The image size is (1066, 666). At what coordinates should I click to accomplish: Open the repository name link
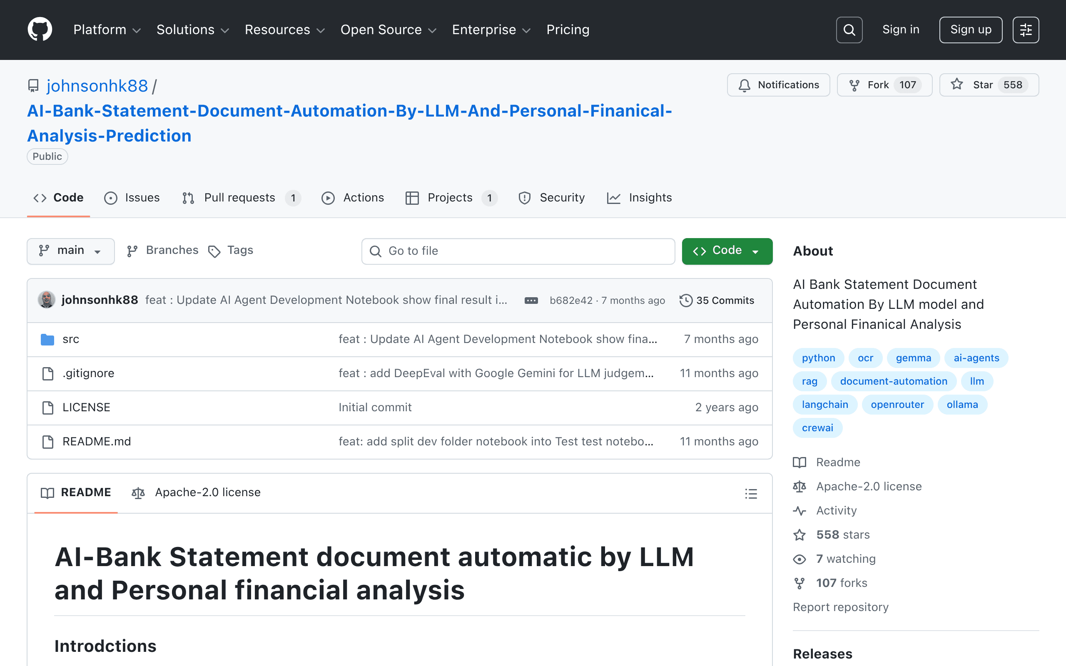pyautogui.click(x=350, y=123)
